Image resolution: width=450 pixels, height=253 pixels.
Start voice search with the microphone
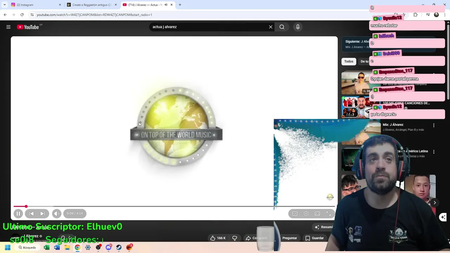point(298,27)
